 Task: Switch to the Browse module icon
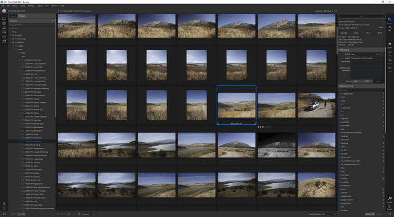coord(389,20)
